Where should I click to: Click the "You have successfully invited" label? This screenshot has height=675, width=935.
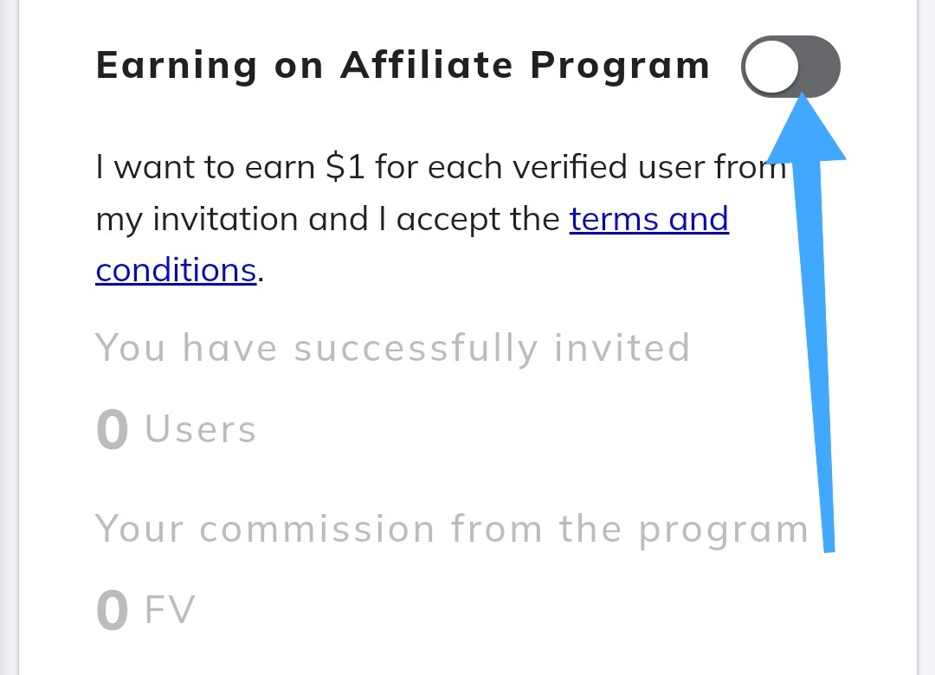point(393,348)
